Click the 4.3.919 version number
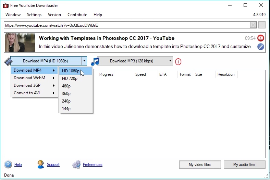The image size is (270, 180). (x=259, y=15)
